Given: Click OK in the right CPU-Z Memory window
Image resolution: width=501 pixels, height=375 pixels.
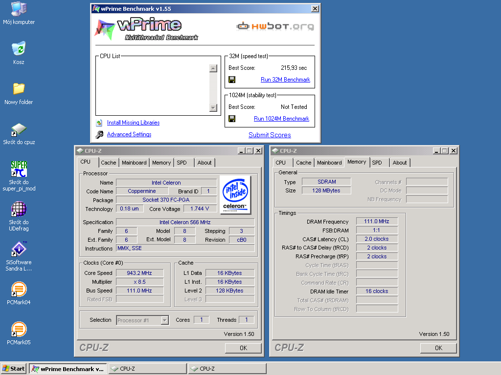Looking at the screenshot, I should pyautogui.click(x=438, y=348).
